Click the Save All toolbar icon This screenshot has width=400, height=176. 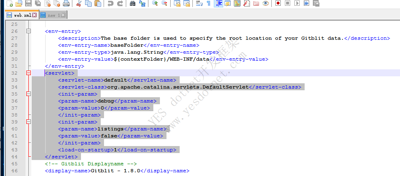pos(37,3)
